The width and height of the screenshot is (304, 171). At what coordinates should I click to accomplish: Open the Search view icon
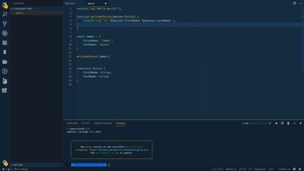tap(5, 14)
